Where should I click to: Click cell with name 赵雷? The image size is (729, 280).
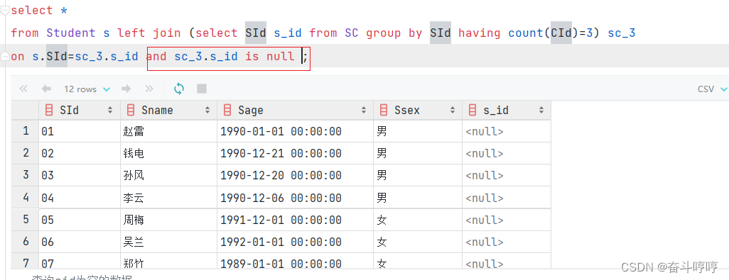click(x=169, y=131)
